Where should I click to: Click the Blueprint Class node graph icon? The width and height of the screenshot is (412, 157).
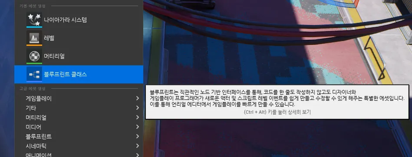pyautogui.click(x=34, y=74)
